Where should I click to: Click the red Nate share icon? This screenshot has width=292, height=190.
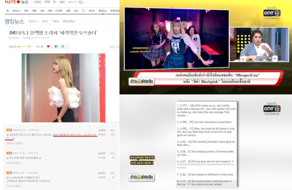coord(48,46)
